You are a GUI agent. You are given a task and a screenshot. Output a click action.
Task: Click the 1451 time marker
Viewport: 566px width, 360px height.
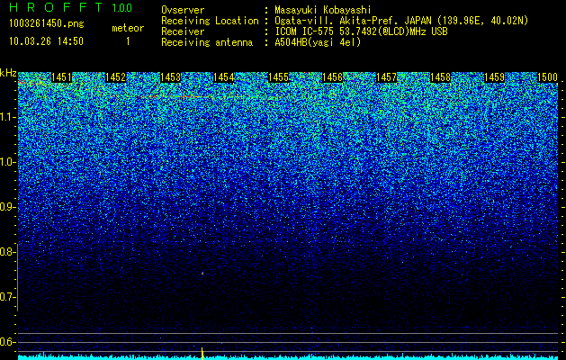62,77
